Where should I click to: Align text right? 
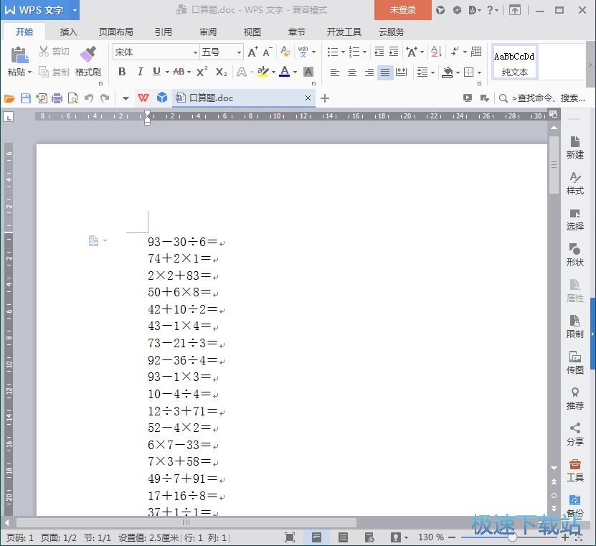(x=369, y=72)
